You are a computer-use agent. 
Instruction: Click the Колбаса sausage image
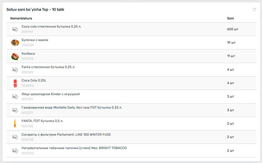pyautogui.click(x=15, y=56)
